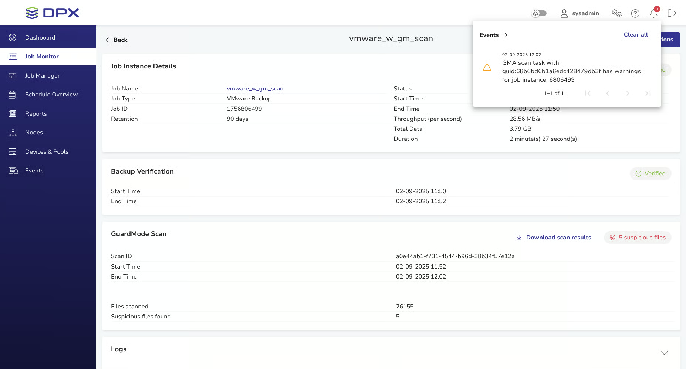686x369 pixels.
Task: Open full Events list via arrow
Action: point(504,35)
